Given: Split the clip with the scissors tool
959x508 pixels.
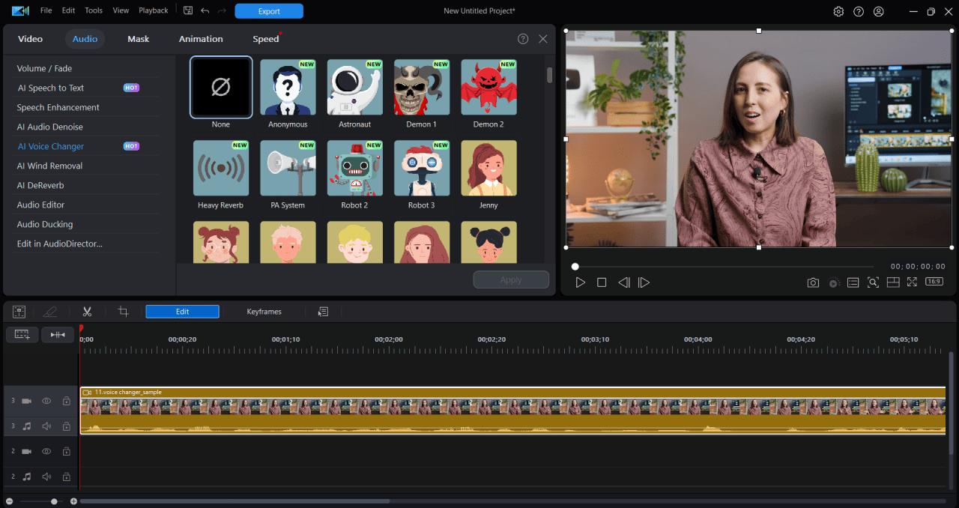Looking at the screenshot, I should coord(87,311).
